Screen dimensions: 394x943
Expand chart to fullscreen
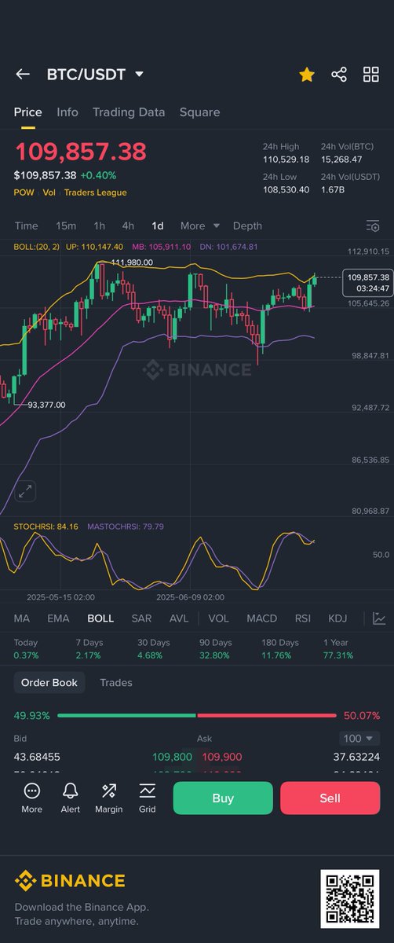click(25, 491)
